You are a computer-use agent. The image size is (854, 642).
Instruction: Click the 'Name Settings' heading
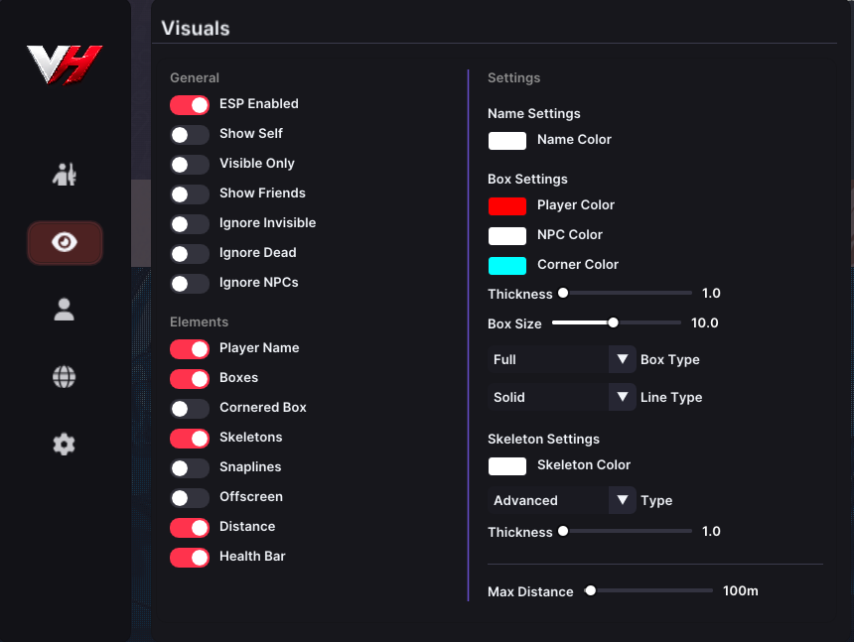(x=534, y=114)
